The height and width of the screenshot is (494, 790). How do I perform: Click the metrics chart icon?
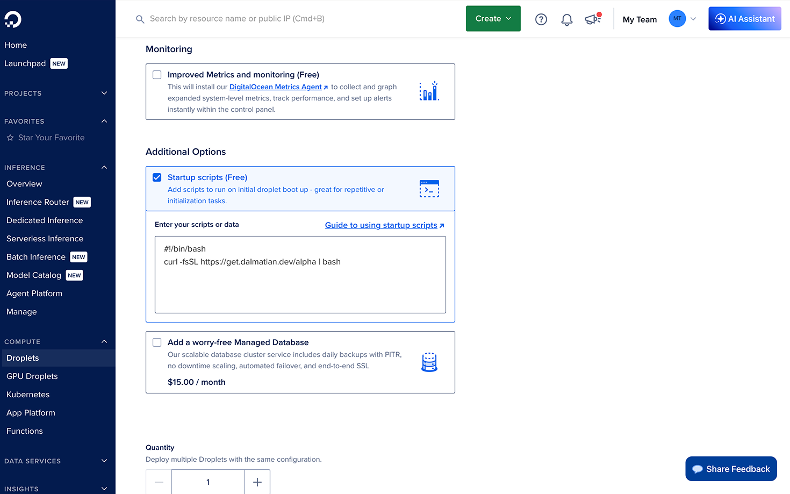pyautogui.click(x=429, y=91)
